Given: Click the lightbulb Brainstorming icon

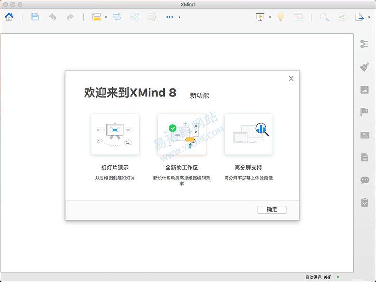Looking at the screenshot, I should pos(281,17).
